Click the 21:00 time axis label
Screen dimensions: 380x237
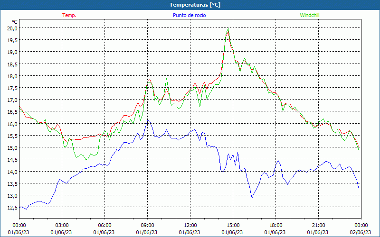(318, 226)
